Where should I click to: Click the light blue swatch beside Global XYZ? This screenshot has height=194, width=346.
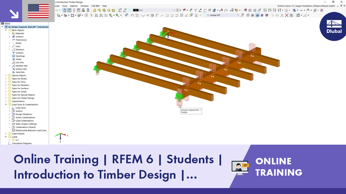click(x=206, y=15)
